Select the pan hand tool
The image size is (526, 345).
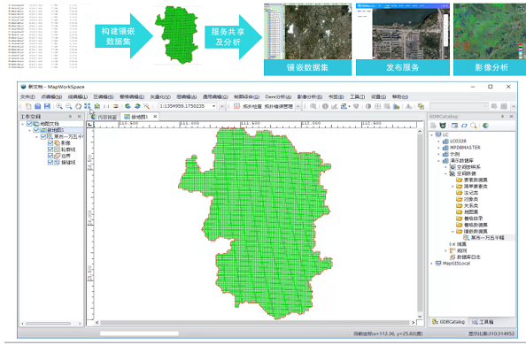78,106
